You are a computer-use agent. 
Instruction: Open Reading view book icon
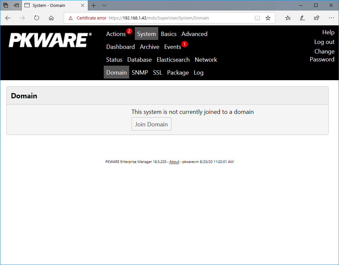[257, 18]
